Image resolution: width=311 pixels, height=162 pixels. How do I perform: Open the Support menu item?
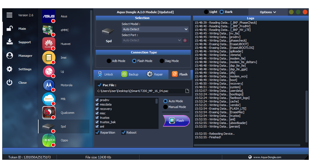[x=25, y=42]
